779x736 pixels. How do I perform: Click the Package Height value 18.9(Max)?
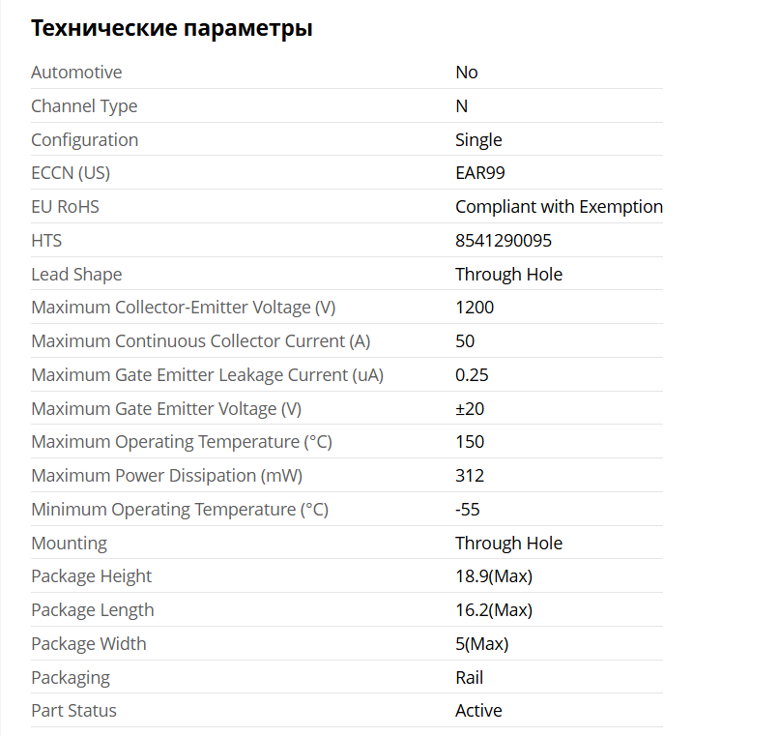tap(494, 575)
